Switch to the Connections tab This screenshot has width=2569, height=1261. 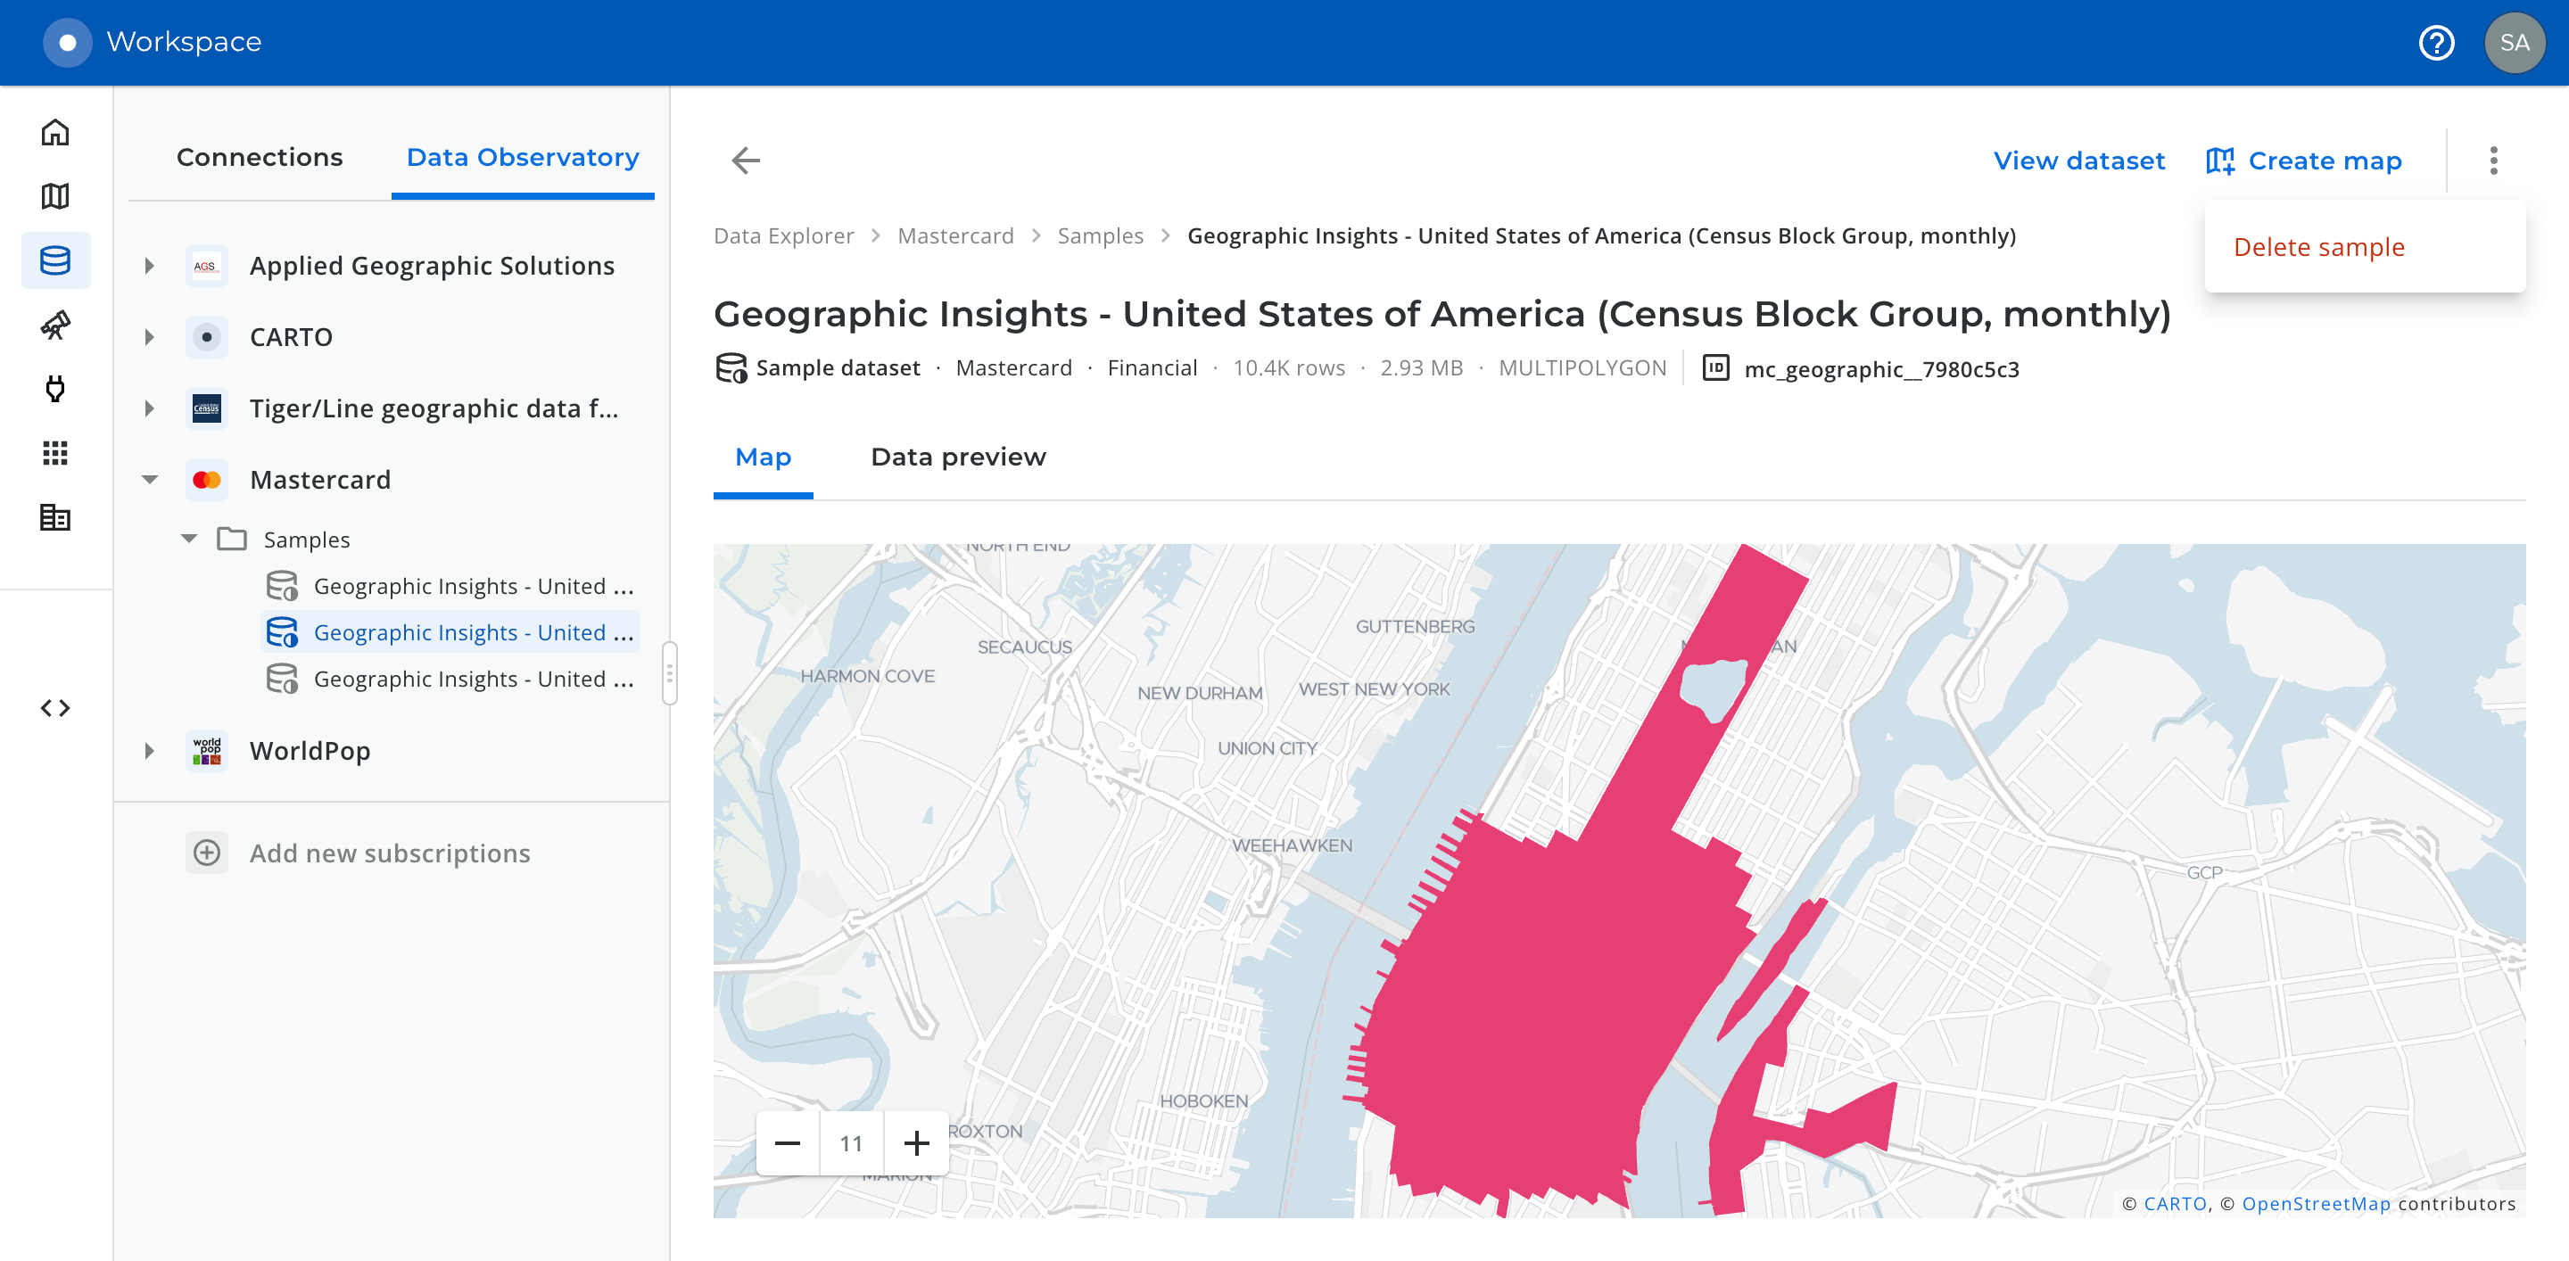[260, 158]
